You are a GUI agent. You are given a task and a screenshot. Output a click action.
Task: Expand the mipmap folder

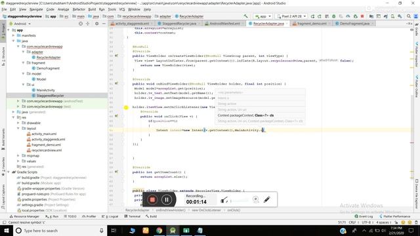tap(18, 155)
